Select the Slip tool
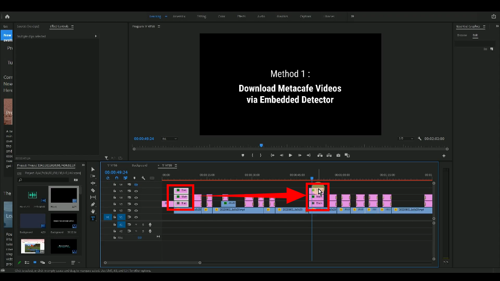This screenshot has width=500, height=281. 93,198
